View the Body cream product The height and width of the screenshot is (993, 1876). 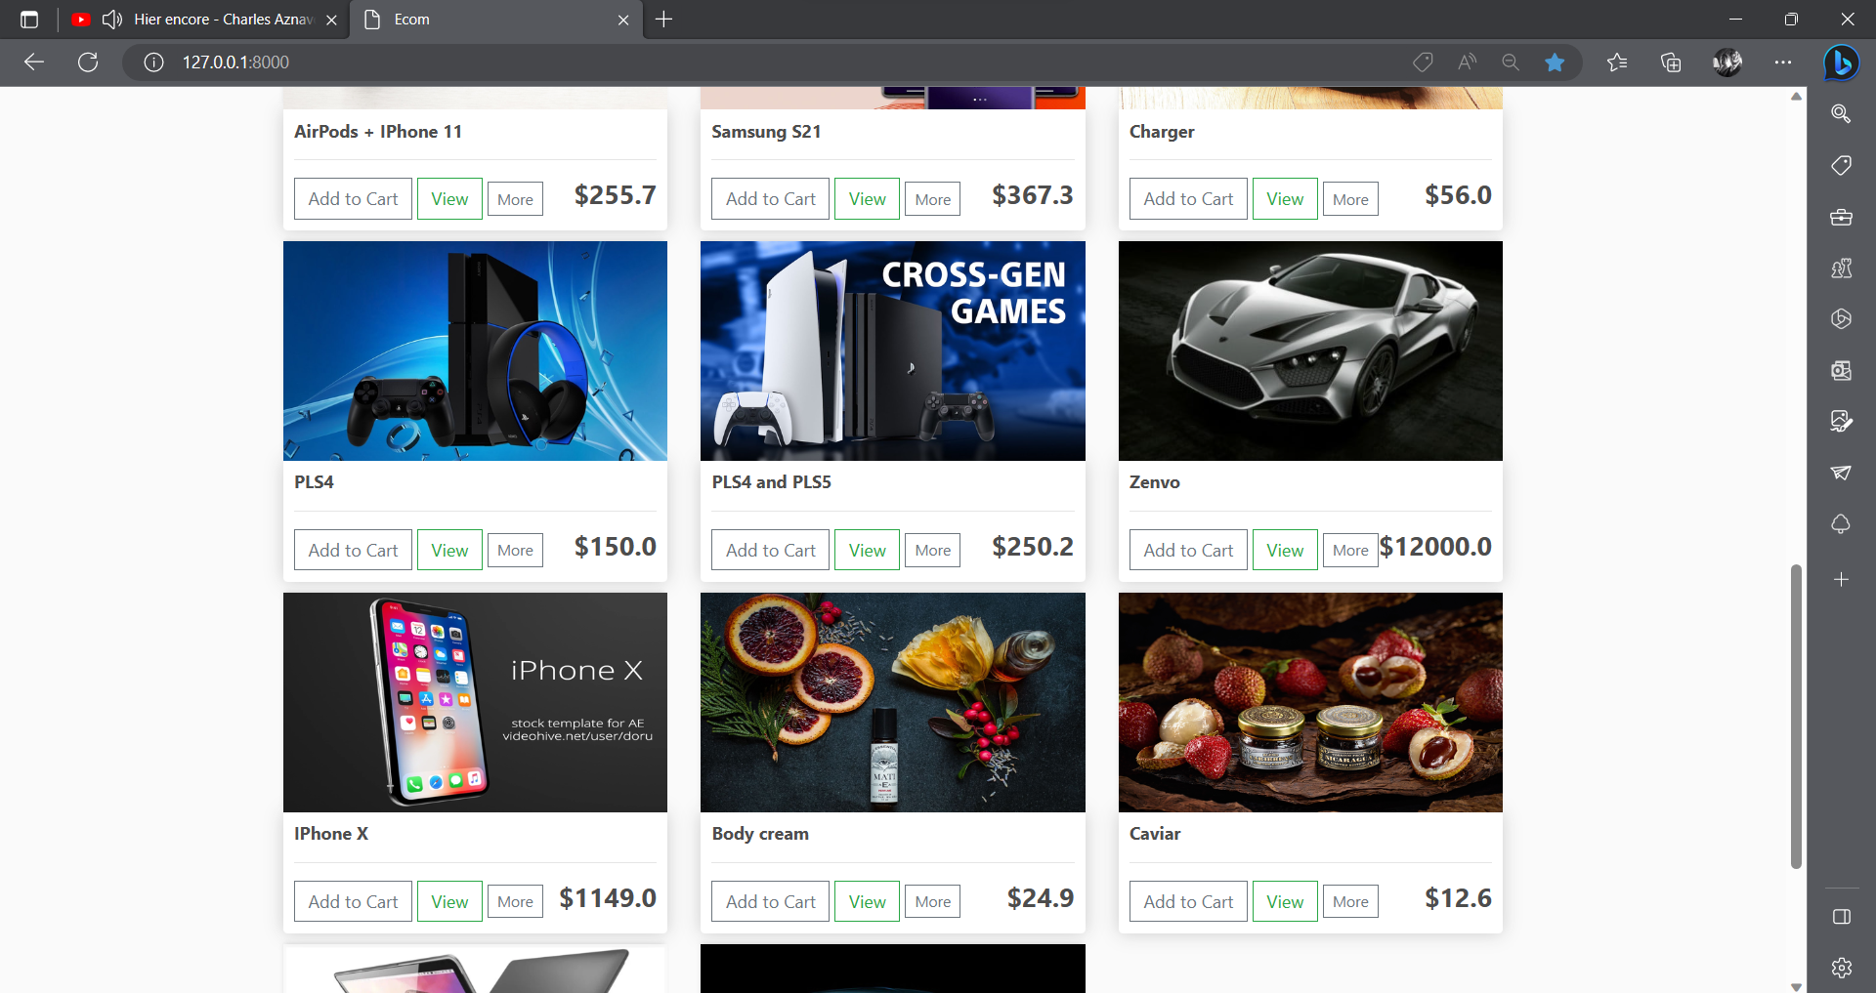click(x=867, y=901)
